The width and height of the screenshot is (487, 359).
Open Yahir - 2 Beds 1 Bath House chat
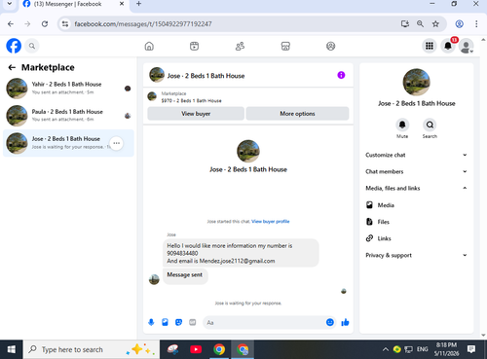tap(68, 88)
